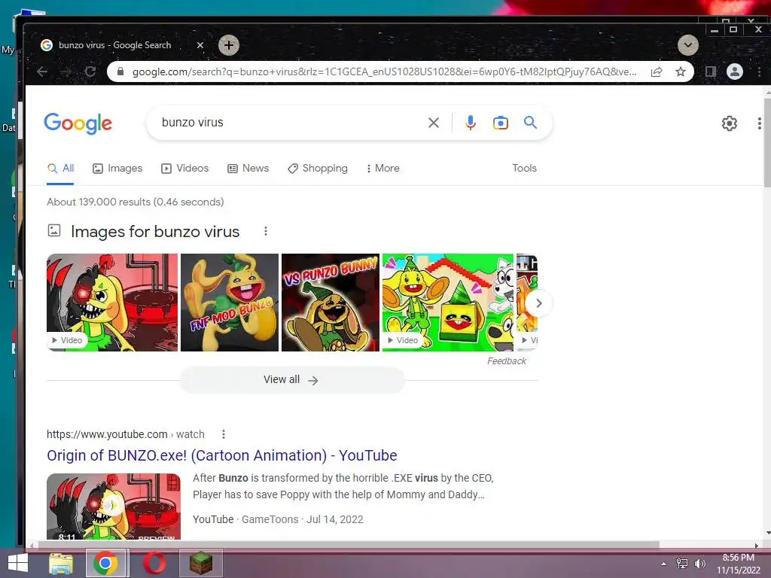771x578 pixels.
Task: Switch to the Images tab
Action: coord(117,168)
